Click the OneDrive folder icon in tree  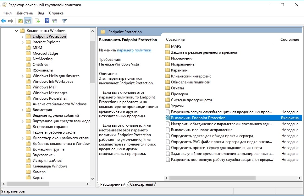point(28,64)
